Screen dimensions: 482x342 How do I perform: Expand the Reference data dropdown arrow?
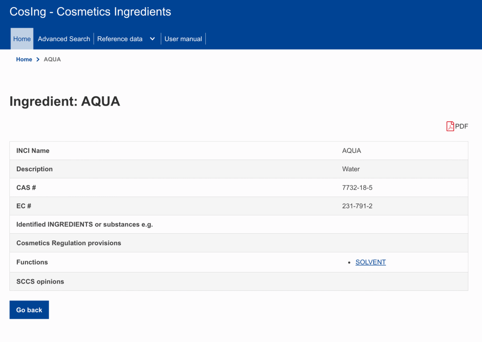coord(152,39)
